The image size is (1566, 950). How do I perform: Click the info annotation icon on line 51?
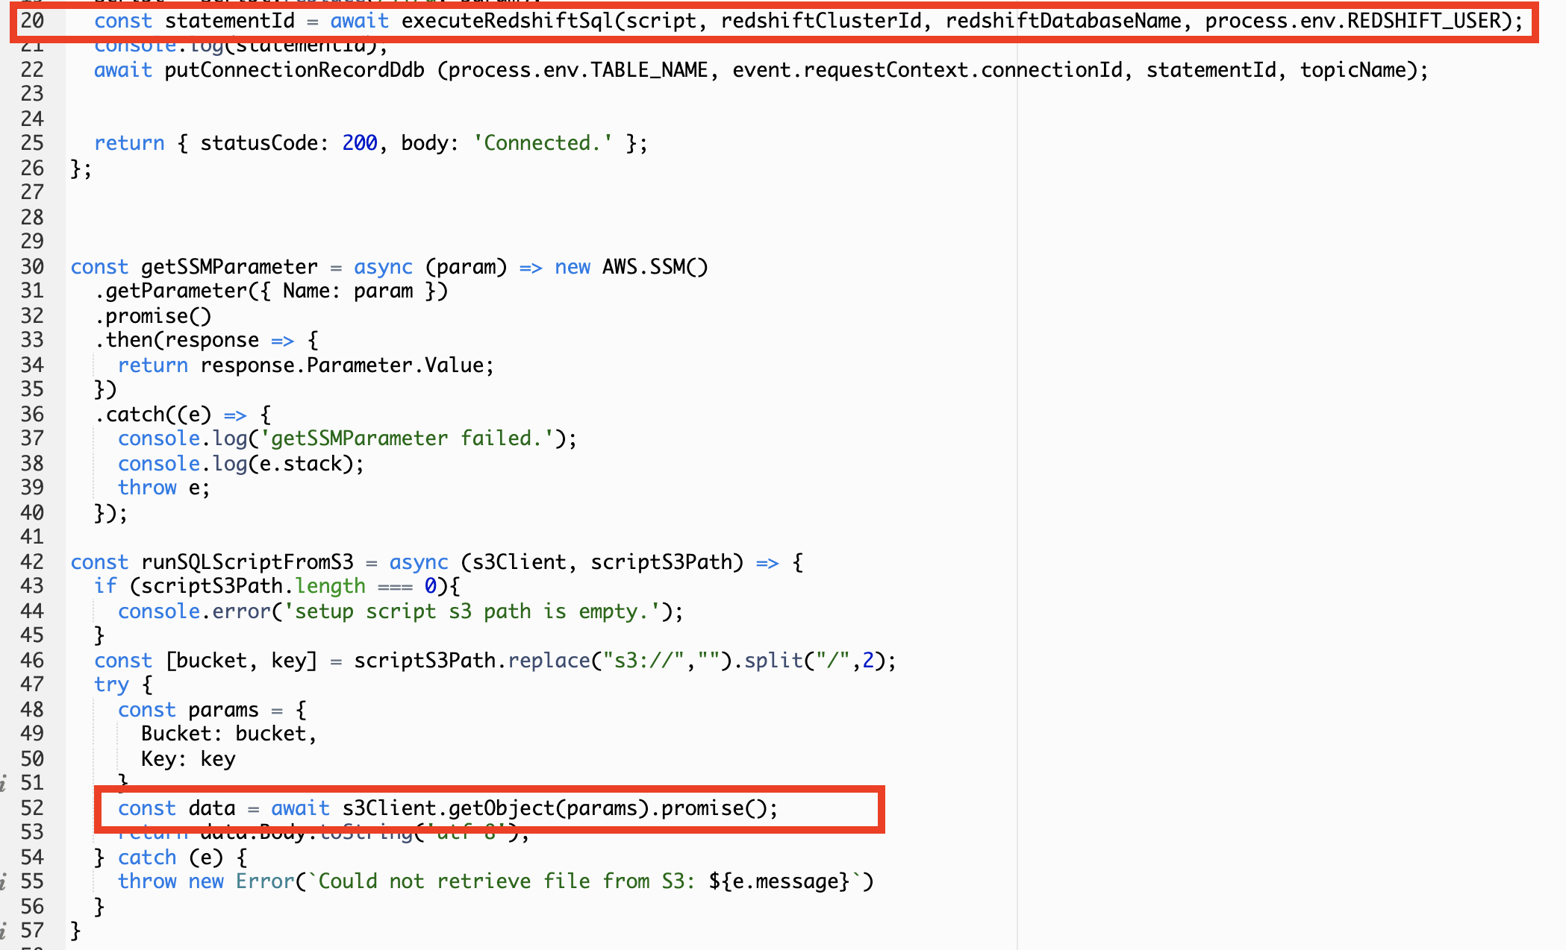[4, 783]
